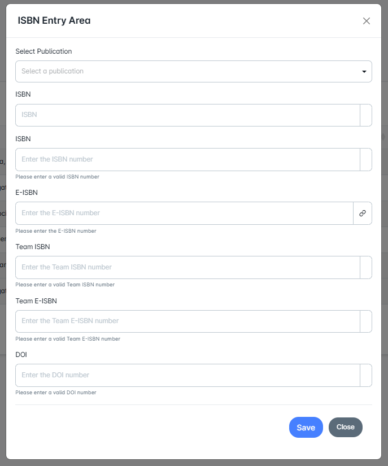Click the gray Close button

coord(345,427)
